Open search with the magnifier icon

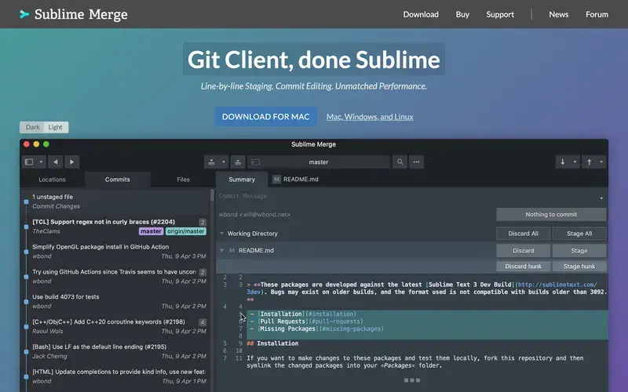(400, 162)
